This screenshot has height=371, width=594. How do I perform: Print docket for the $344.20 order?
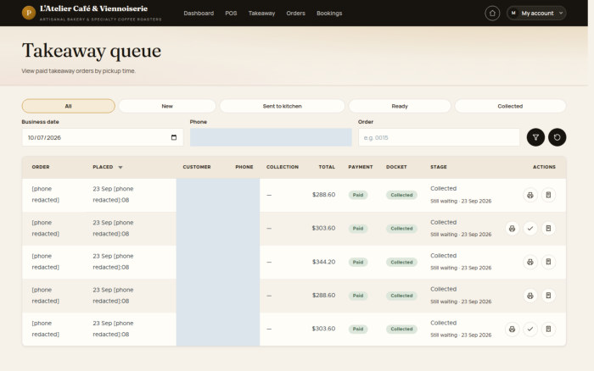click(x=530, y=262)
